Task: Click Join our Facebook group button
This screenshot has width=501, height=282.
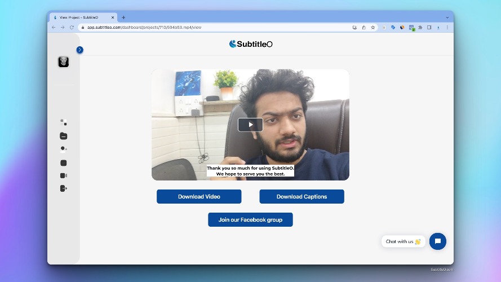Action: click(250, 219)
